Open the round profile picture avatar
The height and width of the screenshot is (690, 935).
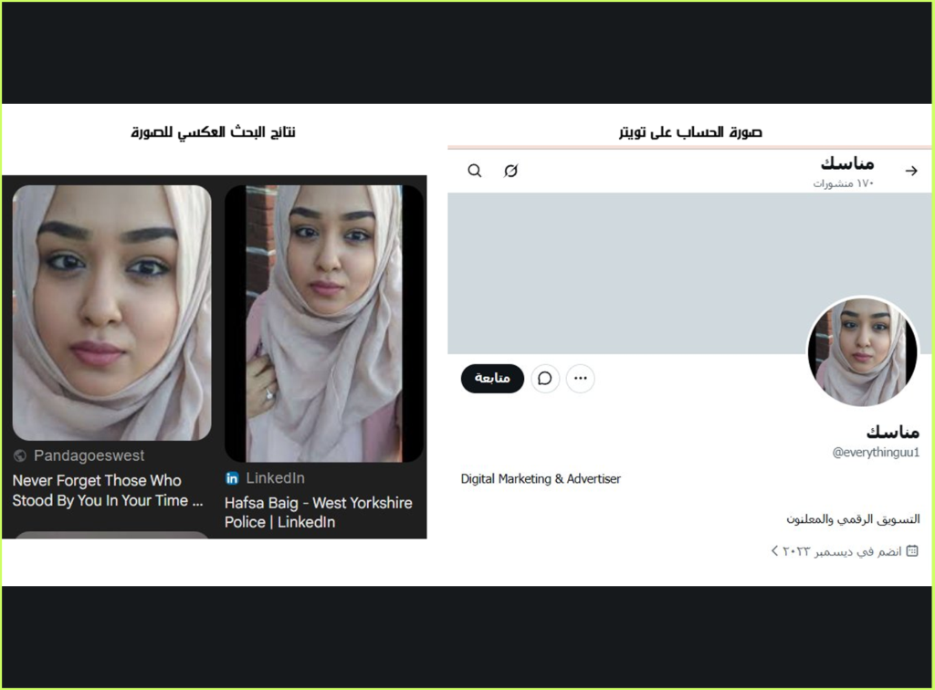click(x=863, y=351)
